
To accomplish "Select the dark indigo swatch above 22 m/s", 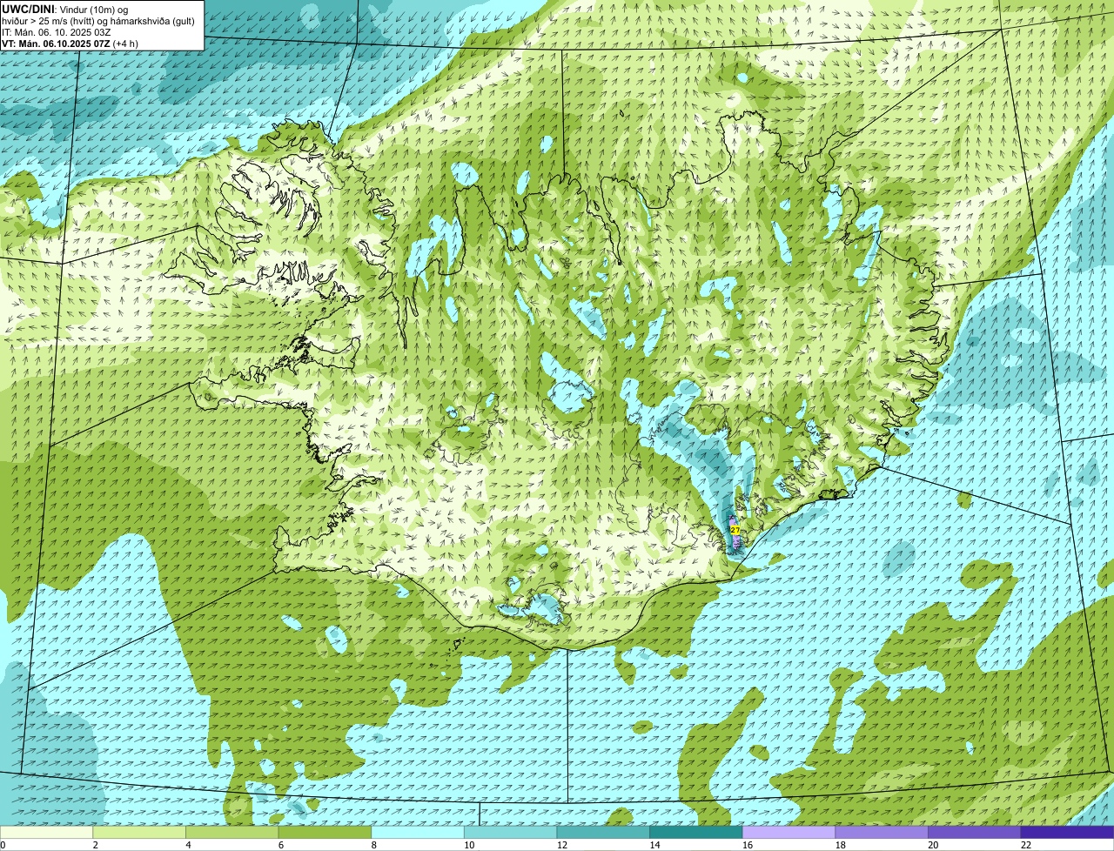I will pos(1067,833).
